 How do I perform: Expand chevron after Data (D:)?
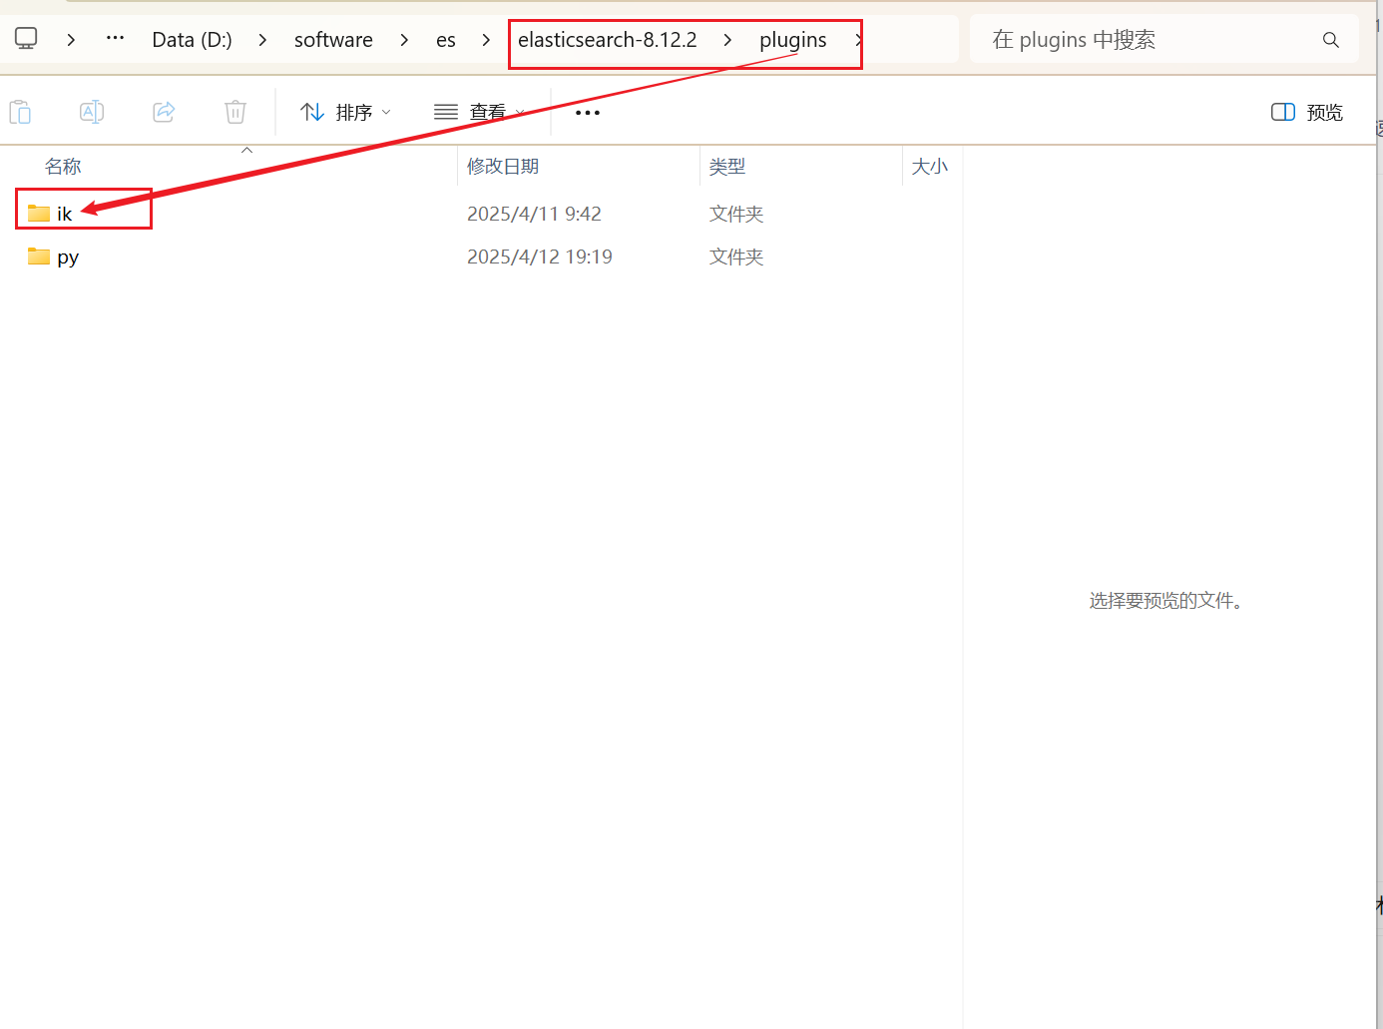[262, 40]
